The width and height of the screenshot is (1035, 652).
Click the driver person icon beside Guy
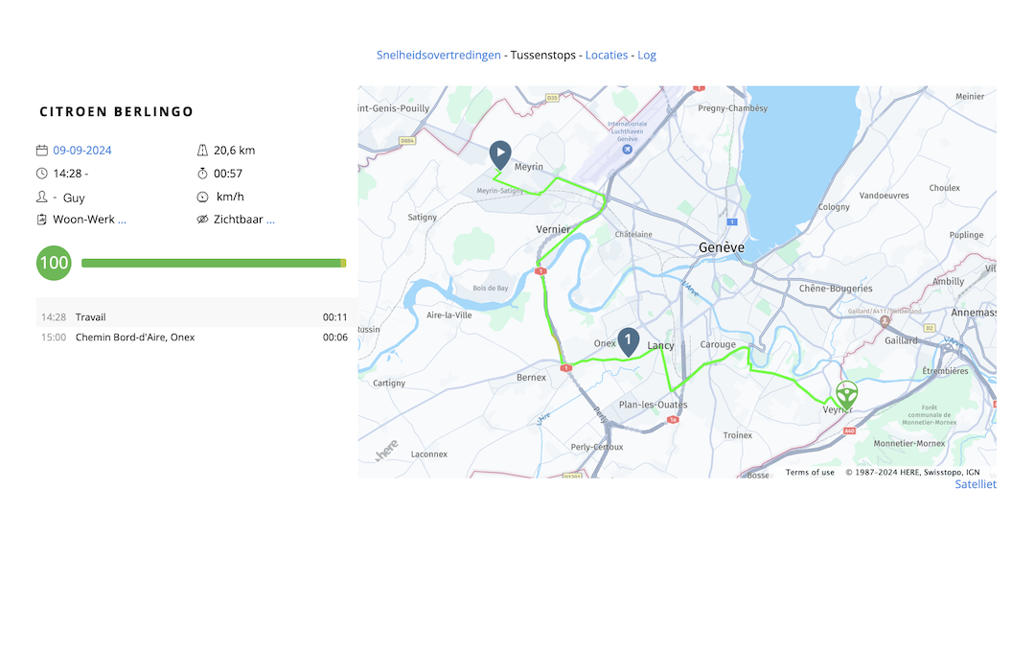(x=41, y=197)
